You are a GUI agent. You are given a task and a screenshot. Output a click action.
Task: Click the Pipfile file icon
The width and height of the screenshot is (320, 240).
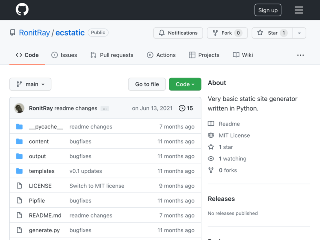pyautogui.click(x=19, y=200)
